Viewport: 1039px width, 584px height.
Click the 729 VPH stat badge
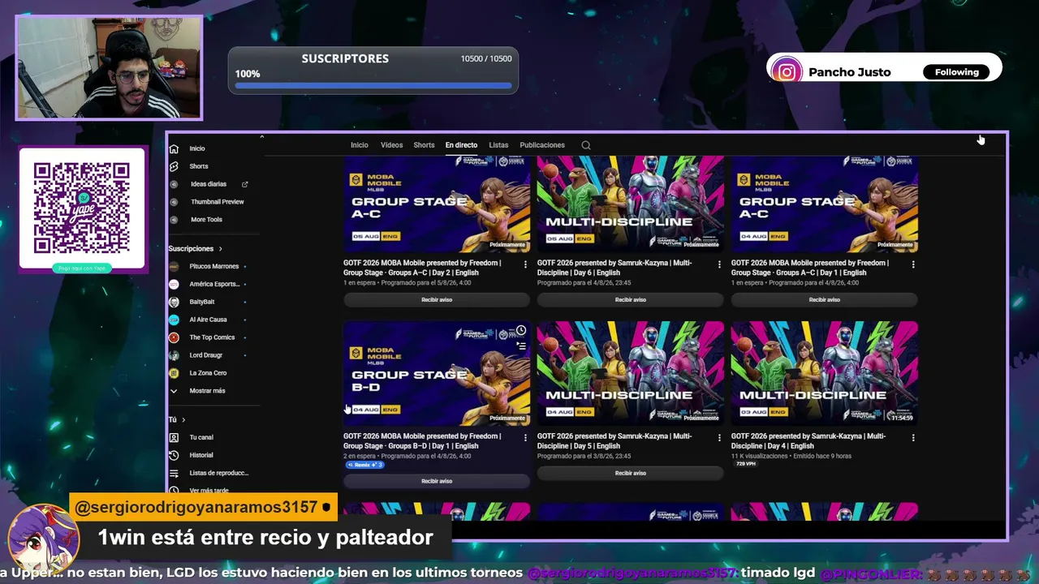coord(745,465)
